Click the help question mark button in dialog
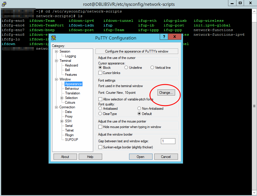Image resolution: width=257 pixels, height=196 pixels. click(164, 37)
